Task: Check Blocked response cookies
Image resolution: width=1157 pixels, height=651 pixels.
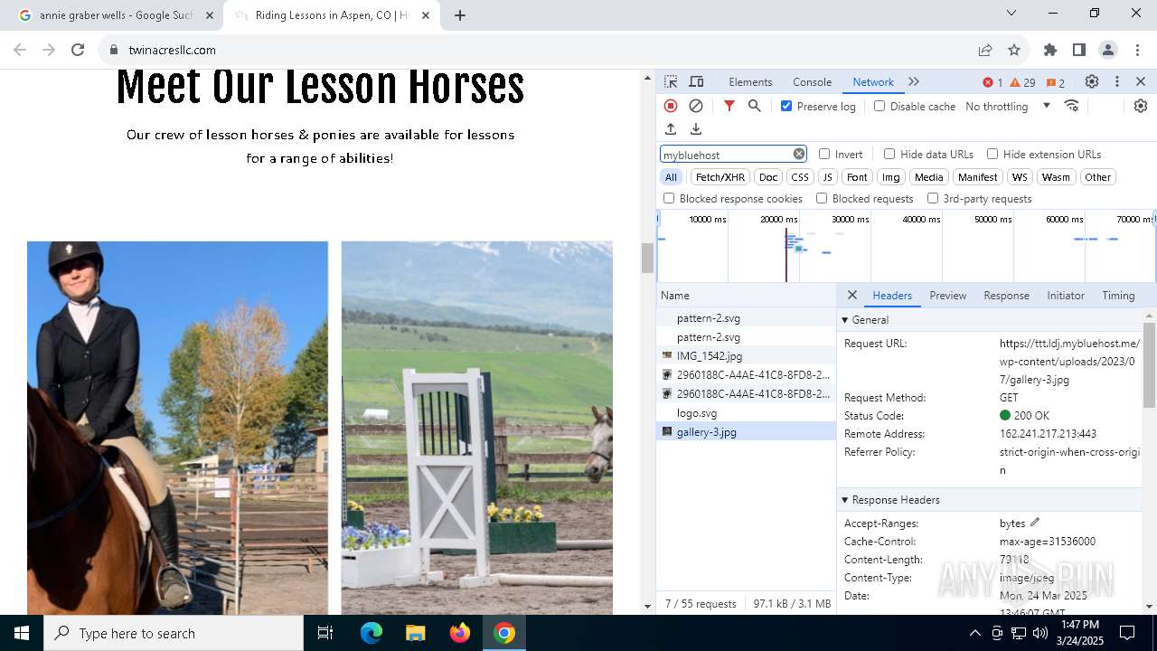Action: click(669, 198)
